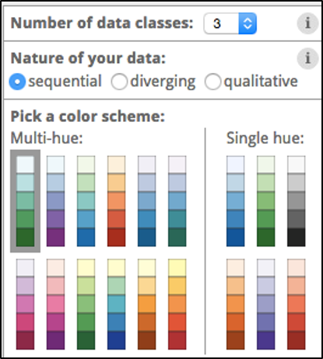Select the single hue oranges scheme
The height and width of the screenshot is (359, 323).
click(235, 305)
